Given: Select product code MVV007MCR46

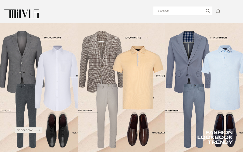Looking at the screenshot, I should click(x=132, y=37).
